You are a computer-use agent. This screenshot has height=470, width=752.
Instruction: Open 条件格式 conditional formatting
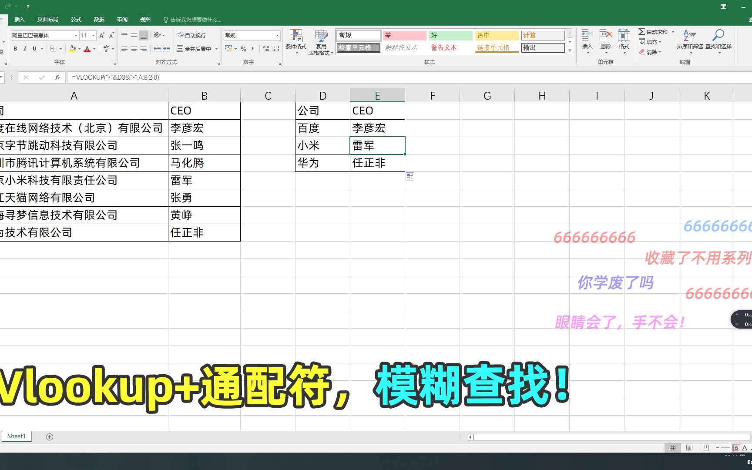pyautogui.click(x=296, y=42)
